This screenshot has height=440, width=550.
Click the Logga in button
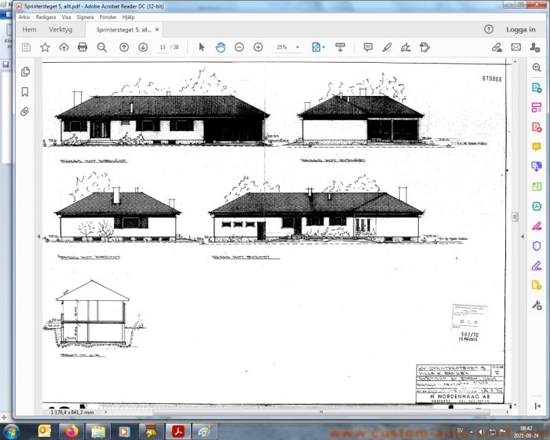pos(520,30)
